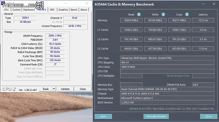Click the L1 Cache Write value 734.00 GB/s

tap(155, 30)
